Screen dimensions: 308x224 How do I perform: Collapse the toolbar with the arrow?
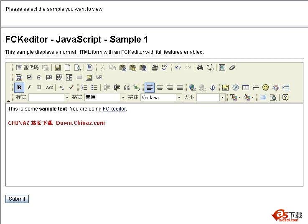[x=8, y=101]
